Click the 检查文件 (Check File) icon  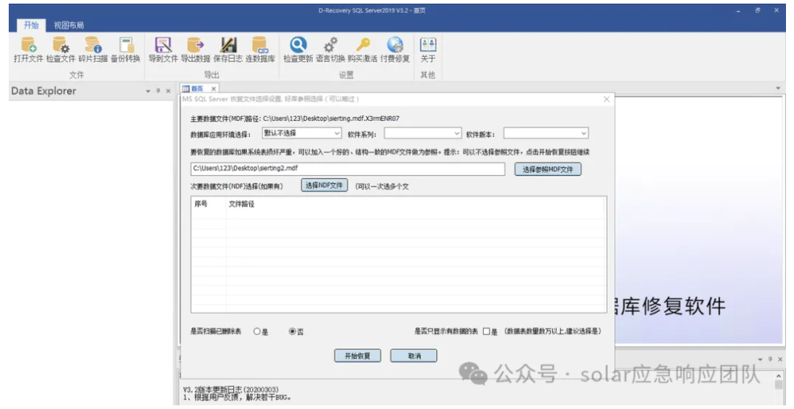[60, 48]
